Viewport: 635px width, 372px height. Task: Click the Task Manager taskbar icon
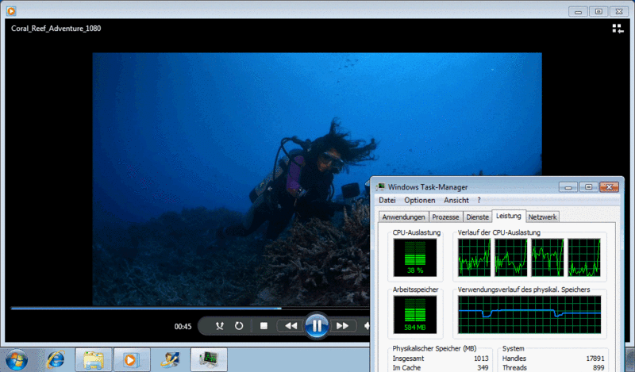[209, 359]
